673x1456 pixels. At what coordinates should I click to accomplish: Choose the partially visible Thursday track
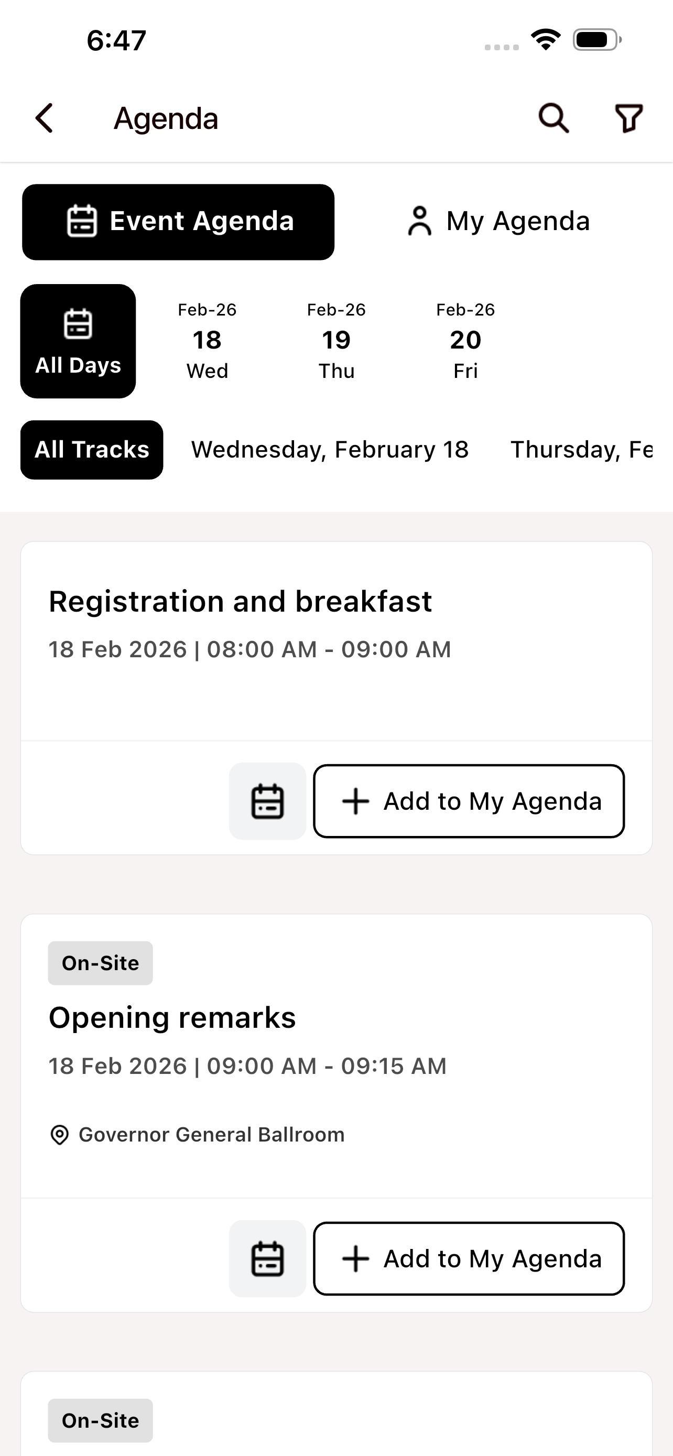(x=582, y=450)
